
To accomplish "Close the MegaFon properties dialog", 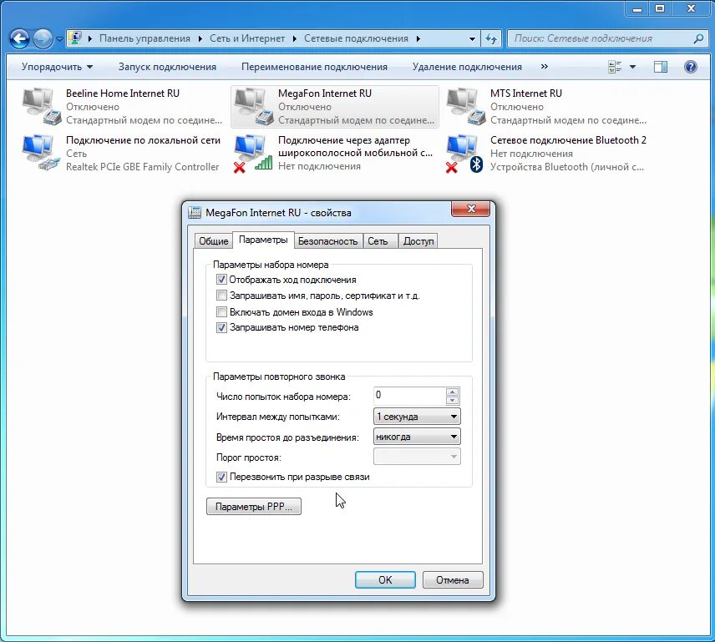I will coord(470,209).
